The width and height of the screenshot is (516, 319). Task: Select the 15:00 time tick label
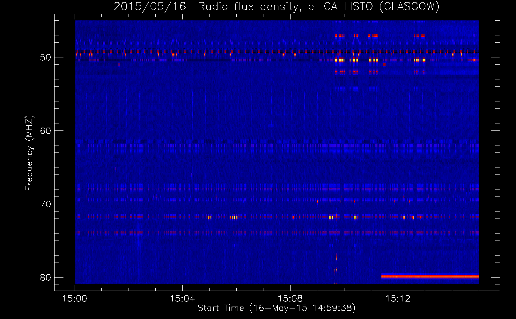coord(75,299)
